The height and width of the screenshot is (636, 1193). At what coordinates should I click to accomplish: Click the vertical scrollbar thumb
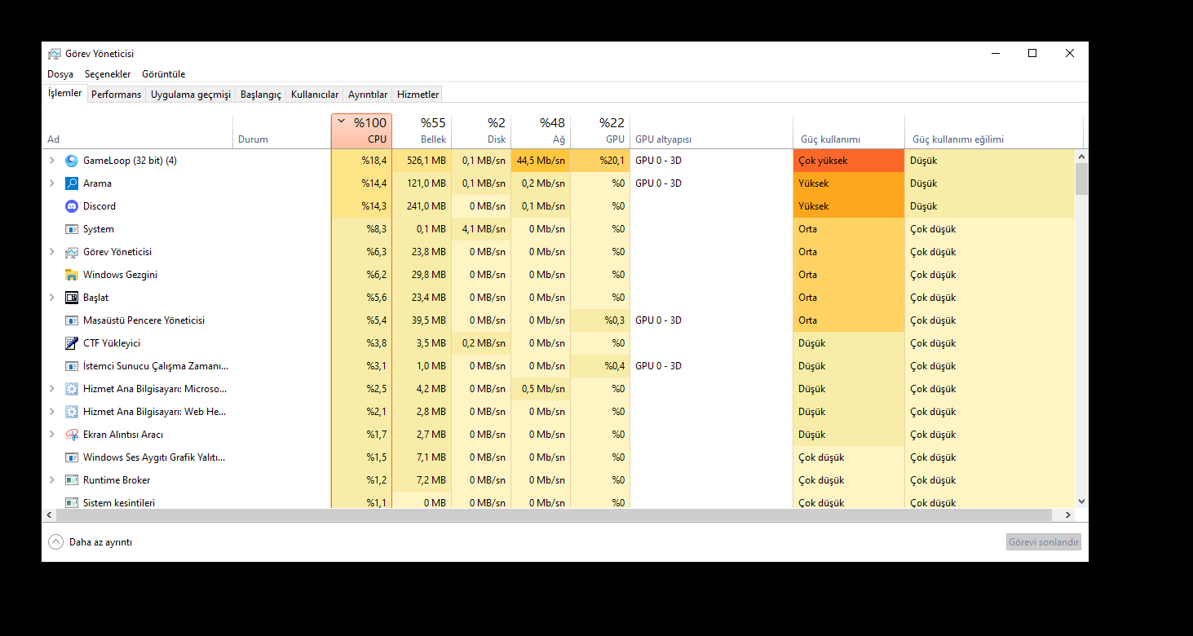coord(1081,179)
